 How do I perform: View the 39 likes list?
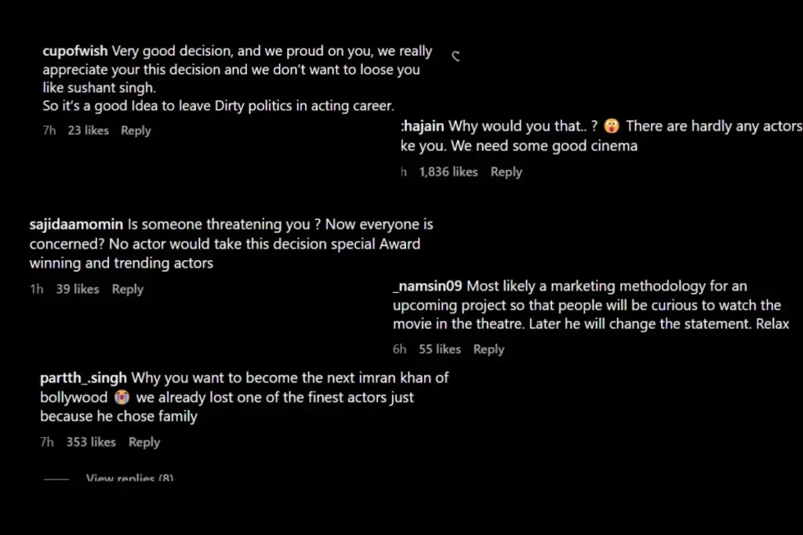(x=78, y=289)
